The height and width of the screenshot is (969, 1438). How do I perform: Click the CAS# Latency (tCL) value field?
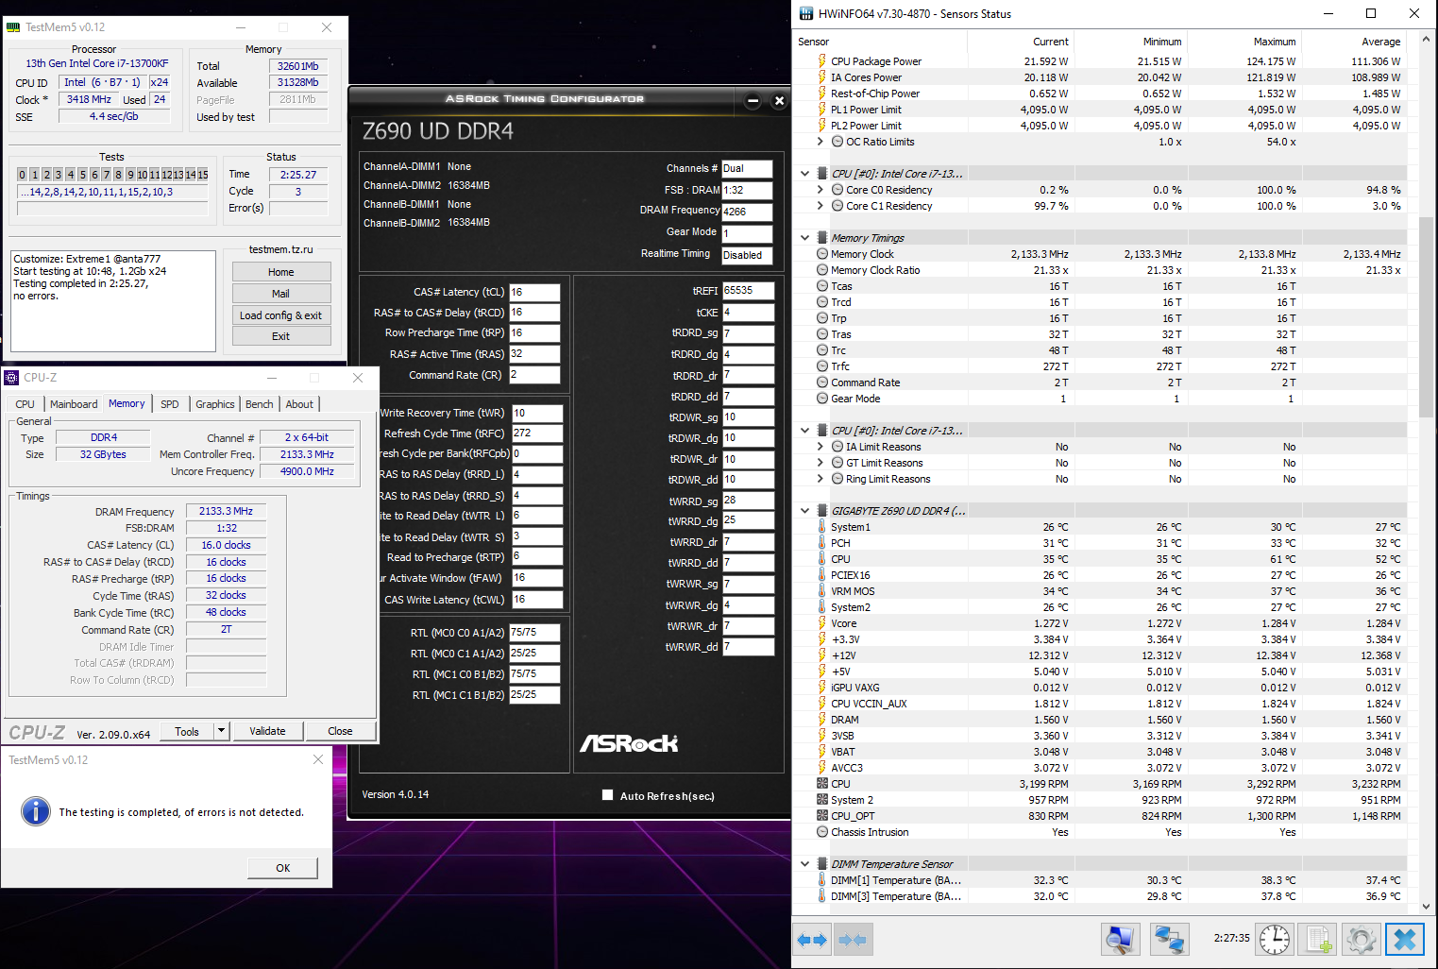[x=534, y=293]
